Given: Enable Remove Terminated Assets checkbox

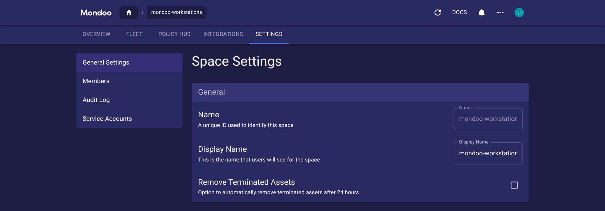Looking at the screenshot, I should [514, 185].
